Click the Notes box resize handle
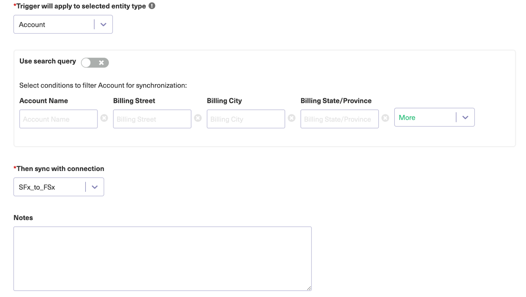Screen dimensions: 526x297 [309, 288]
